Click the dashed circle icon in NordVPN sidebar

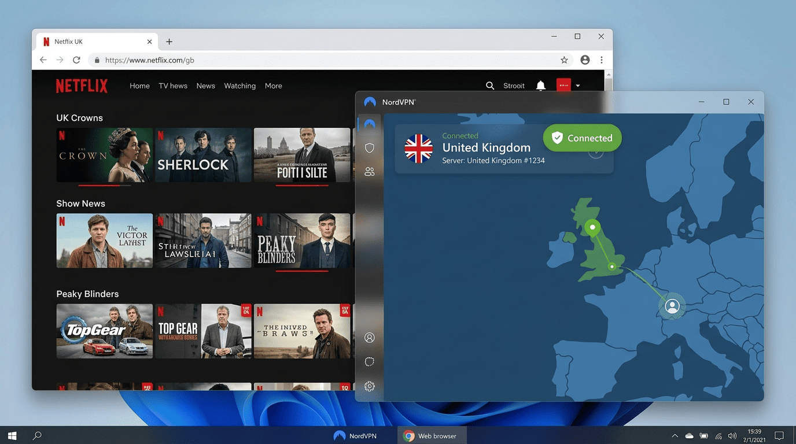370,361
